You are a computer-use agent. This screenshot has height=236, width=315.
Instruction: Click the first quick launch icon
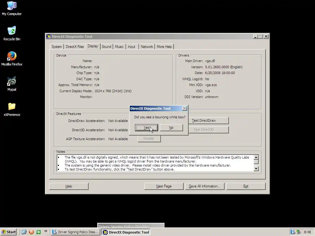tap(24, 232)
